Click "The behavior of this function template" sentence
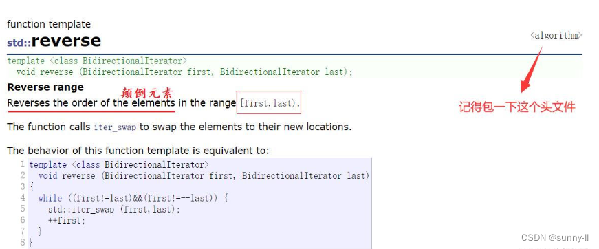The image size is (599, 249). 138,151
